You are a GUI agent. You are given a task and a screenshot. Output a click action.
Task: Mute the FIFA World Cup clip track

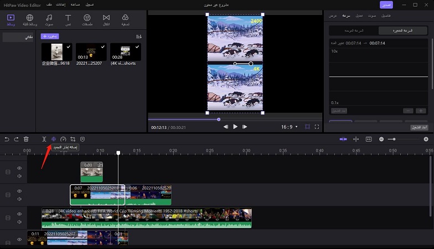(x=19, y=222)
